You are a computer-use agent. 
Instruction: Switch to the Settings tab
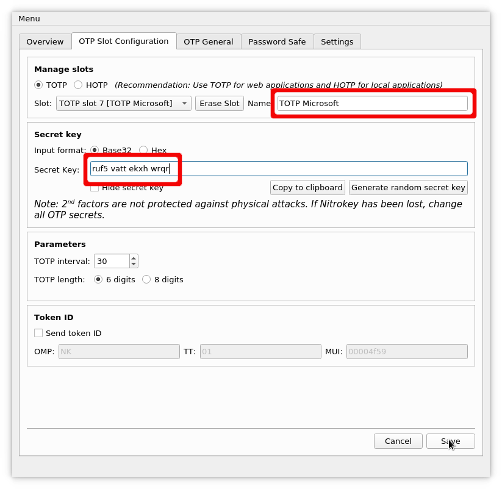point(337,41)
